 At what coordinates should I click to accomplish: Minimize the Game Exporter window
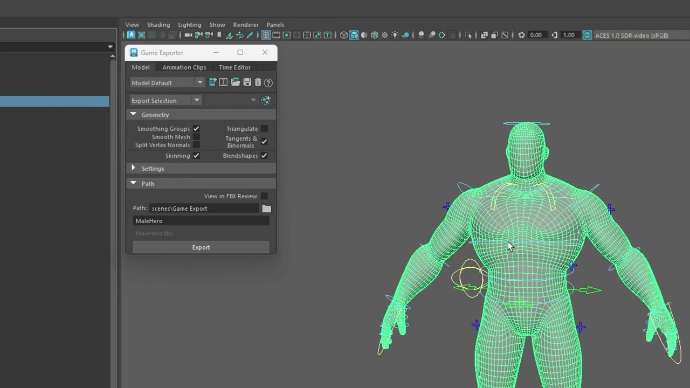[x=216, y=52]
